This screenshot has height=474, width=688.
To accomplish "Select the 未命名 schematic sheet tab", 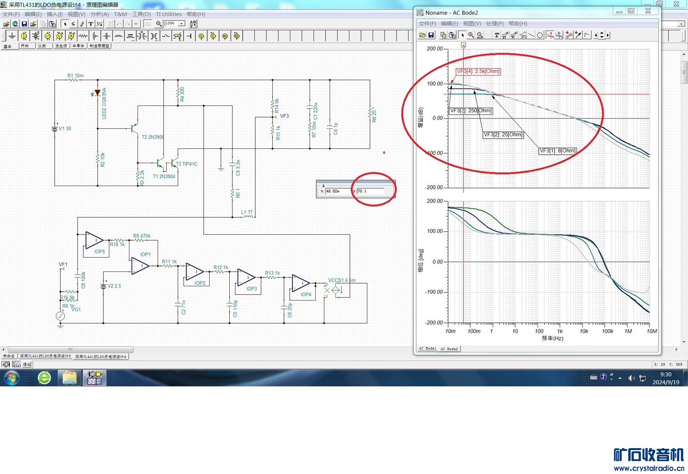I will click(x=9, y=356).
